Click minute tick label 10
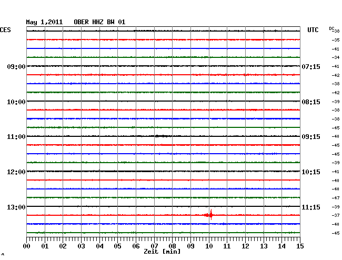The image size is (342, 260). [x=209, y=246]
